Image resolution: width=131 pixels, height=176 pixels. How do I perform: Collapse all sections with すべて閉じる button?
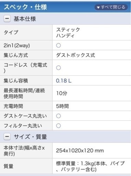tap(111, 7)
